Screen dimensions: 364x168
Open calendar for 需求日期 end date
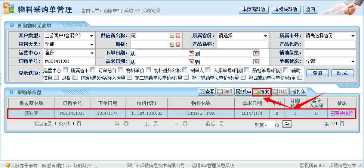tap(256, 61)
